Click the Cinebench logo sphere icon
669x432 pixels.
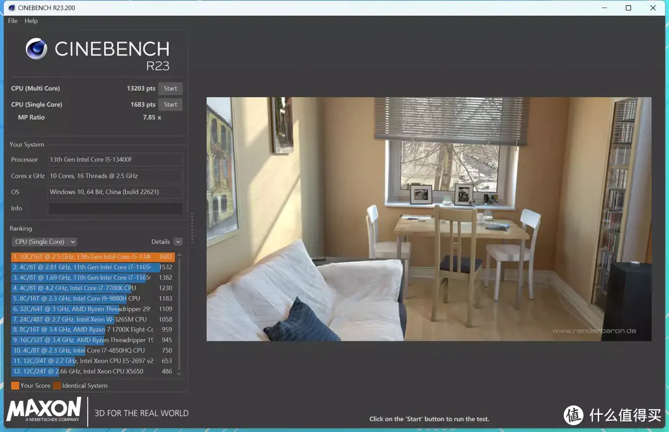(x=37, y=49)
